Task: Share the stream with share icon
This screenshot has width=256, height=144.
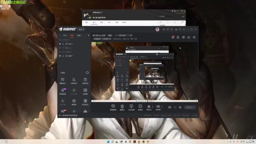Action: [x=194, y=37]
